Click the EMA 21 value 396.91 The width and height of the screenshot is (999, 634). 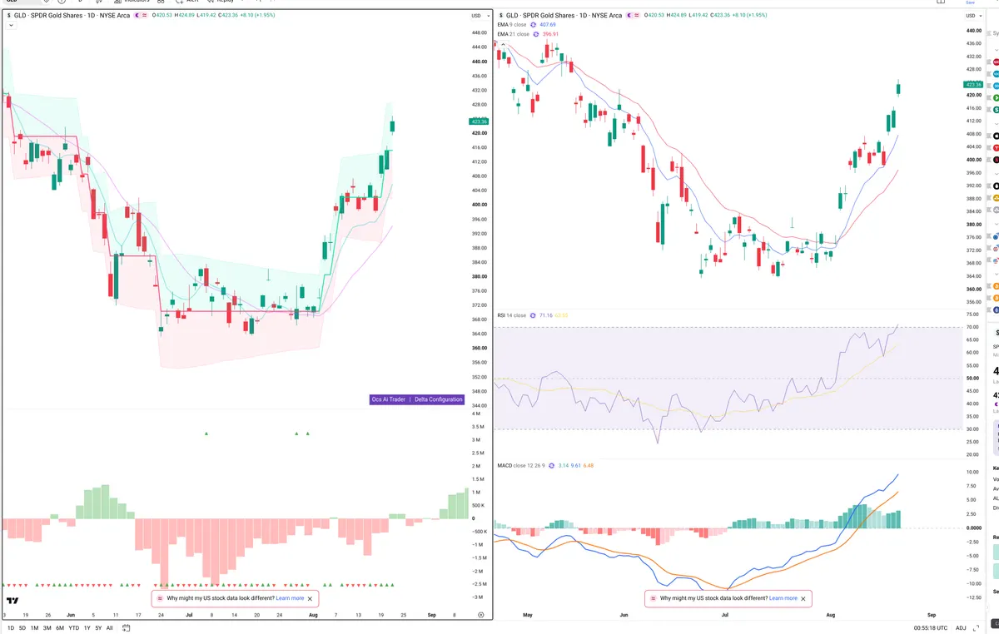pos(550,34)
